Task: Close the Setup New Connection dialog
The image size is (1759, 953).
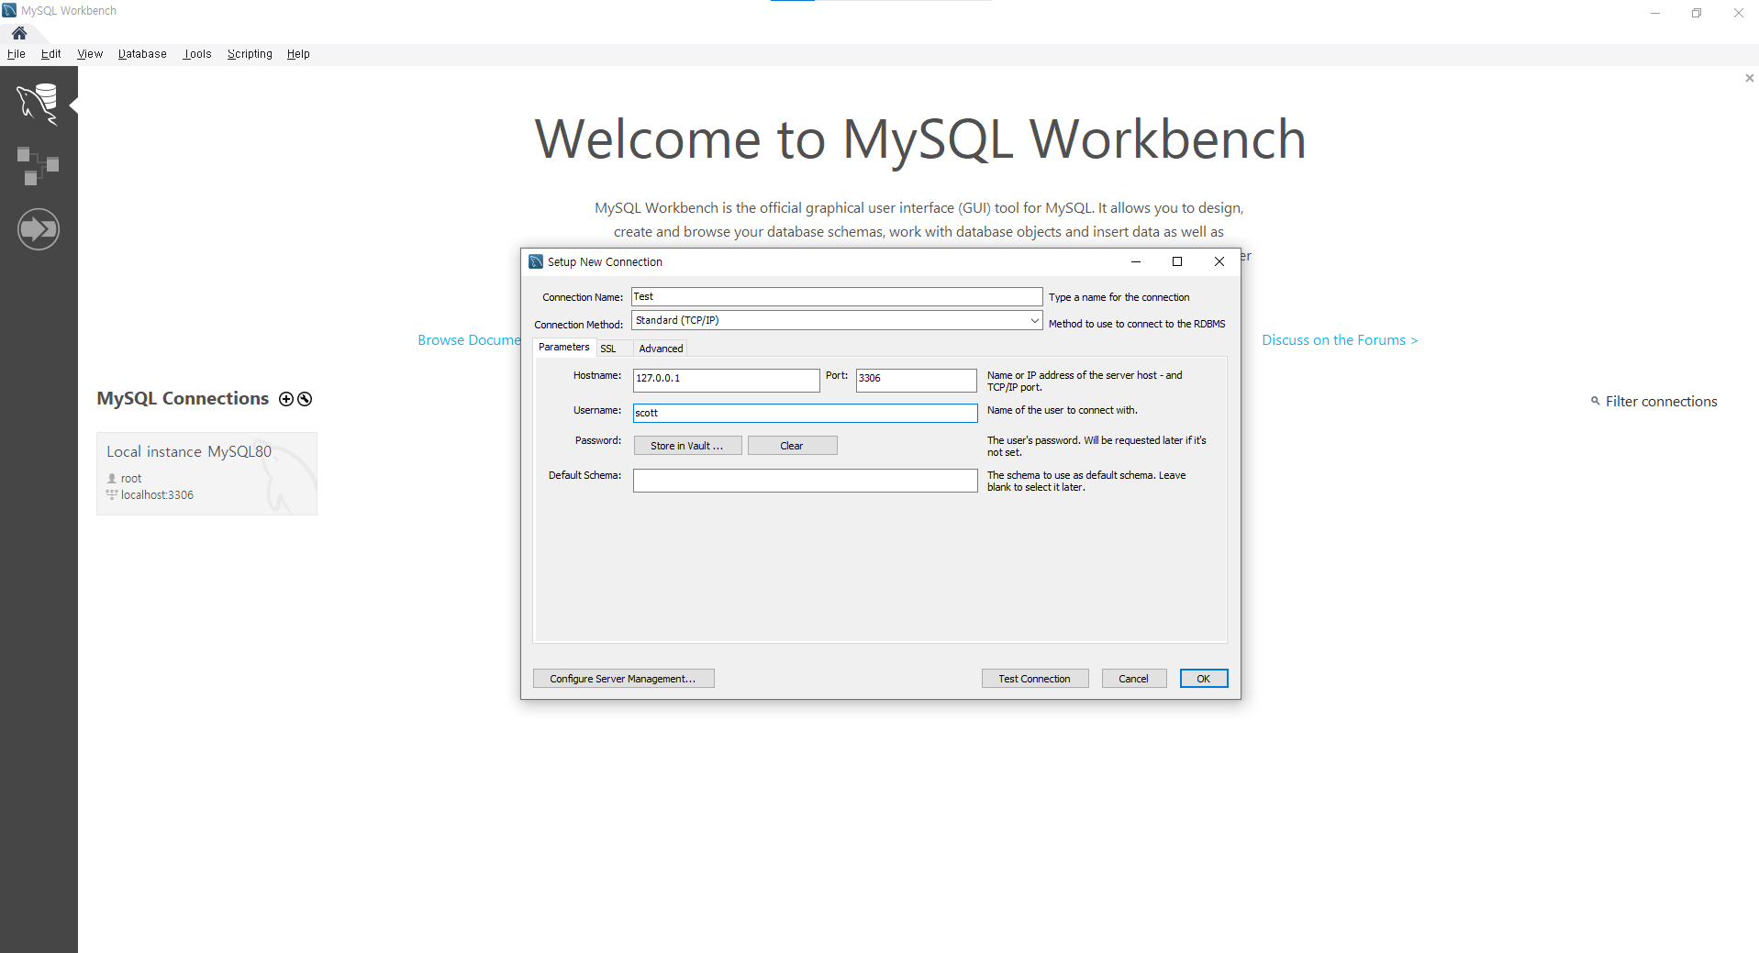Action: (1219, 261)
